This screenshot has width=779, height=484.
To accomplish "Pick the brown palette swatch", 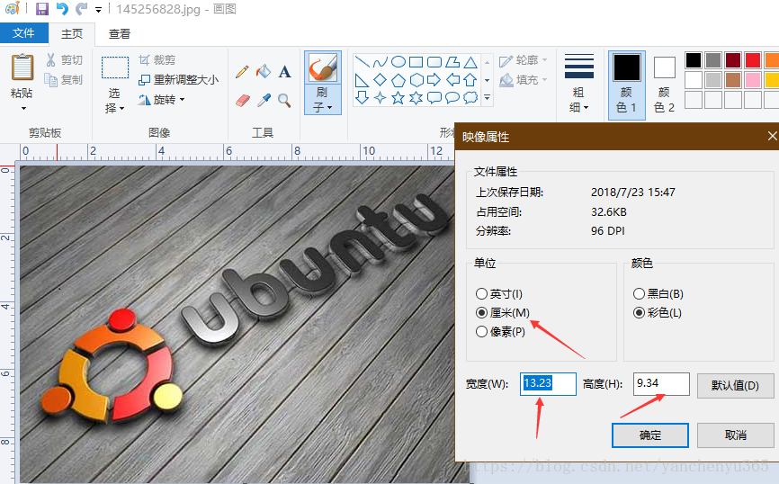I will point(733,80).
